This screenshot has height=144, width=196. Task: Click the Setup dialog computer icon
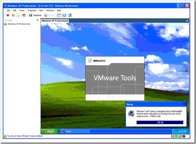point(131,113)
